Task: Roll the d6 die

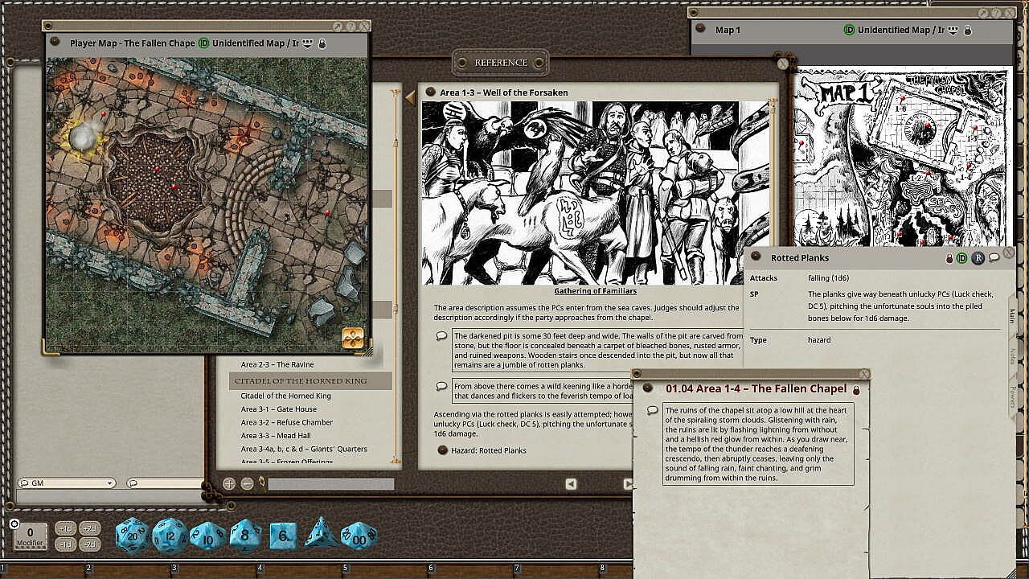Action: coord(283,536)
